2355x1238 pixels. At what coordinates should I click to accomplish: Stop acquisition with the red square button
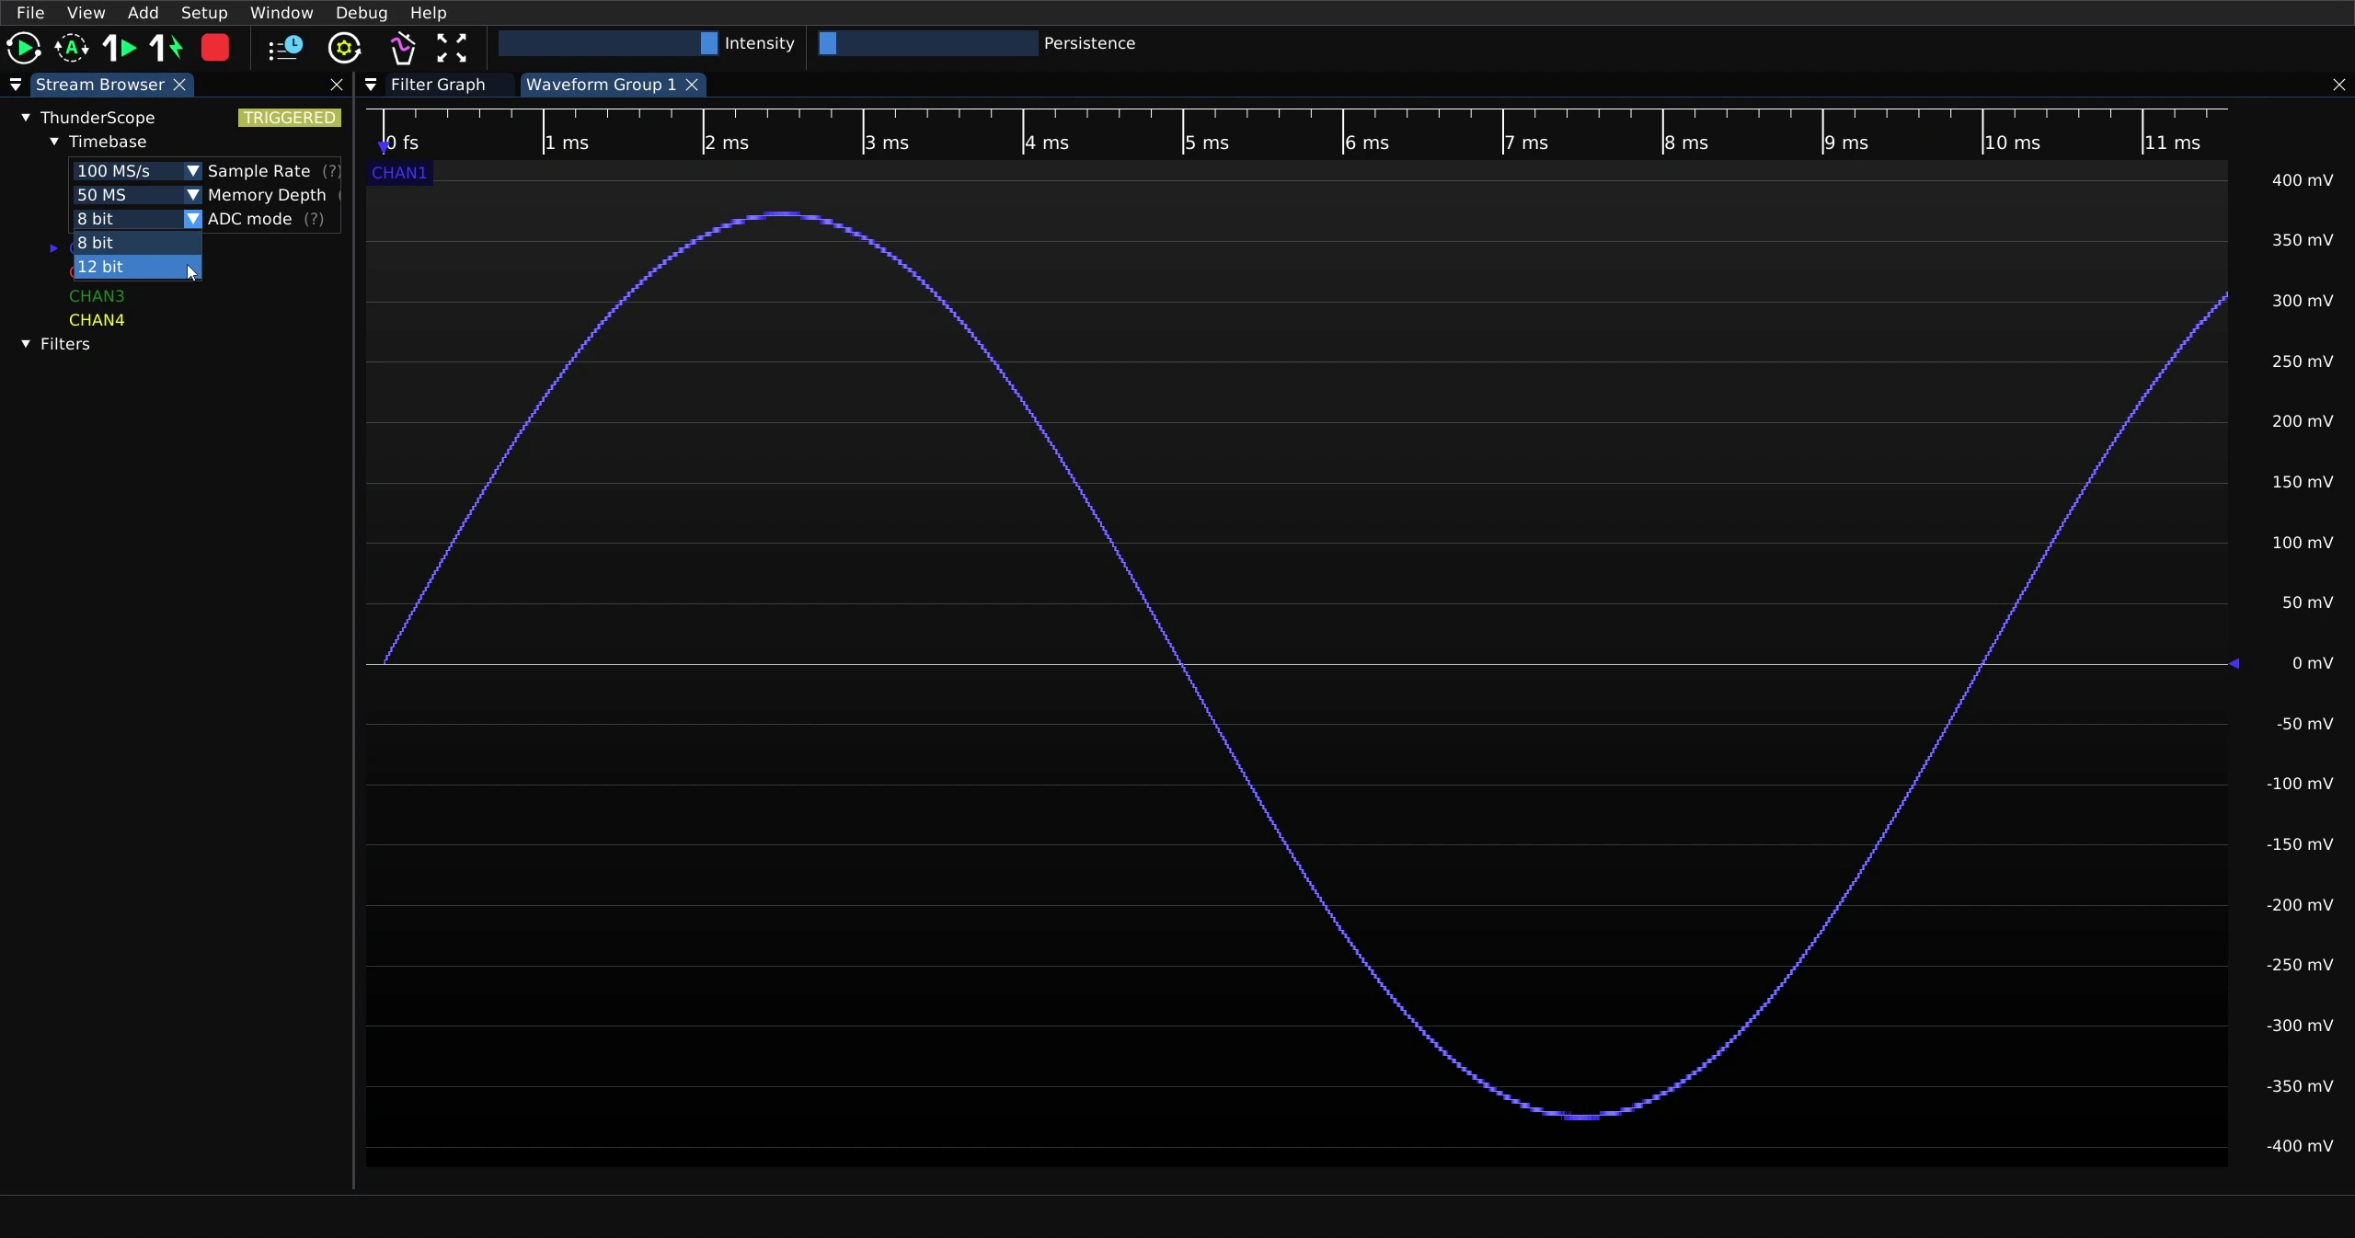coord(215,48)
